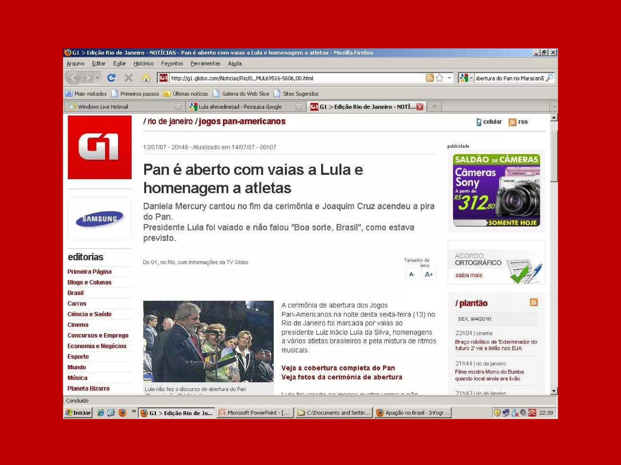Bookmark page with star icon
The width and height of the screenshot is (621, 465).
[x=439, y=78]
